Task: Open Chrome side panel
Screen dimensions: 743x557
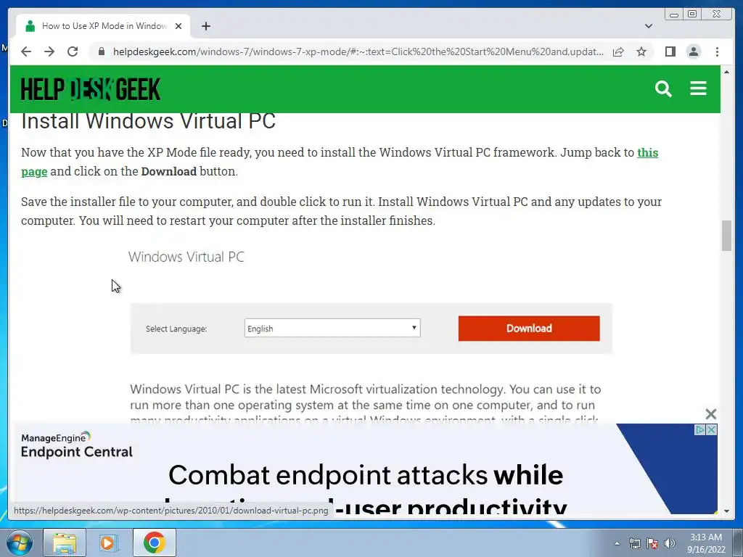Action: (x=670, y=51)
